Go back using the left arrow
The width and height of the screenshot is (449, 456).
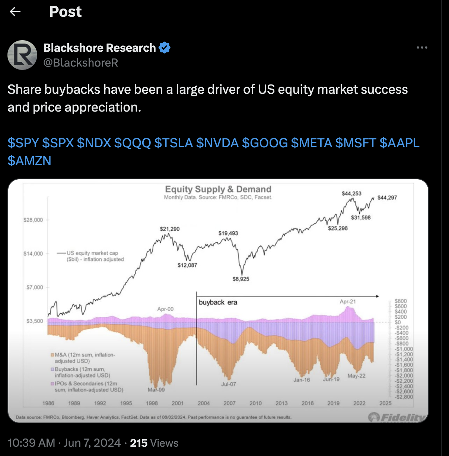pyautogui.click(x=15, y=12)
